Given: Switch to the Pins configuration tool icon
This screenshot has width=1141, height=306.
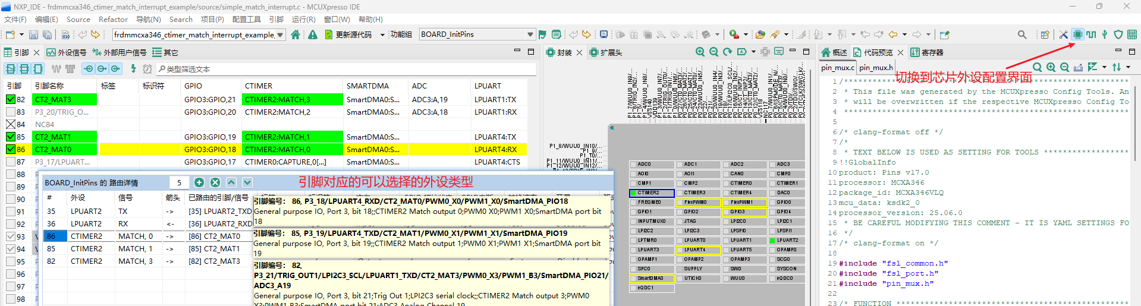Looking at the screenshot, I should (1077, 34).
